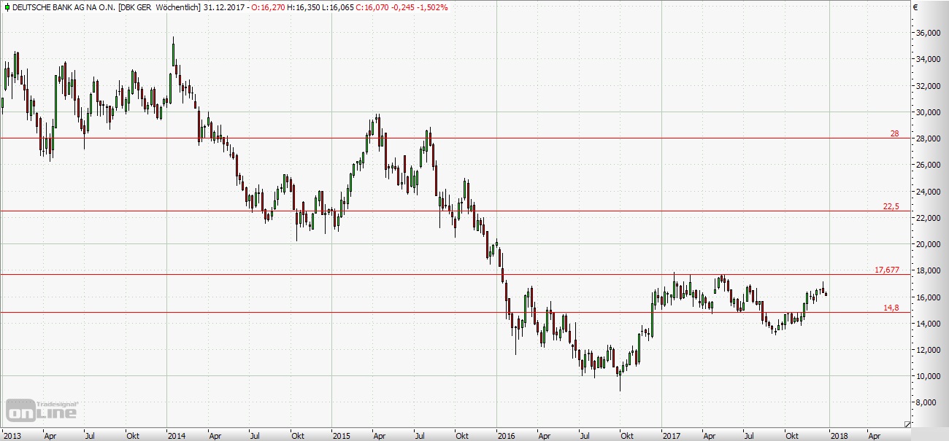Click the chart resize handle in corner

pos(907,424)
